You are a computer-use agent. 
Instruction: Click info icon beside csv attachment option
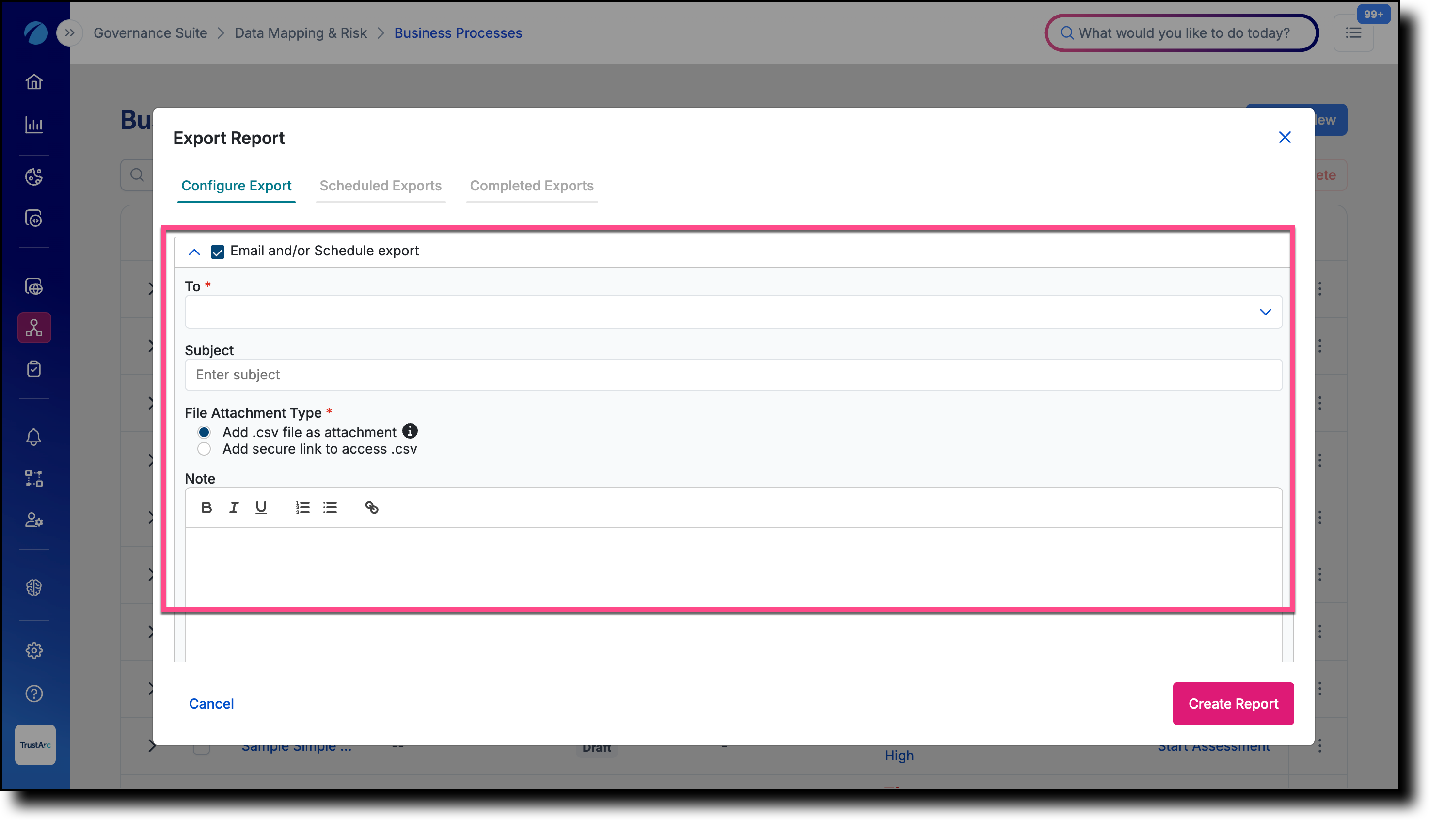pyautogui.click(x=410, y=431)
